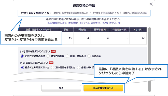The image size is (168, 96).
Task: Select 注文内容相違 radio button
Action: 48,56
